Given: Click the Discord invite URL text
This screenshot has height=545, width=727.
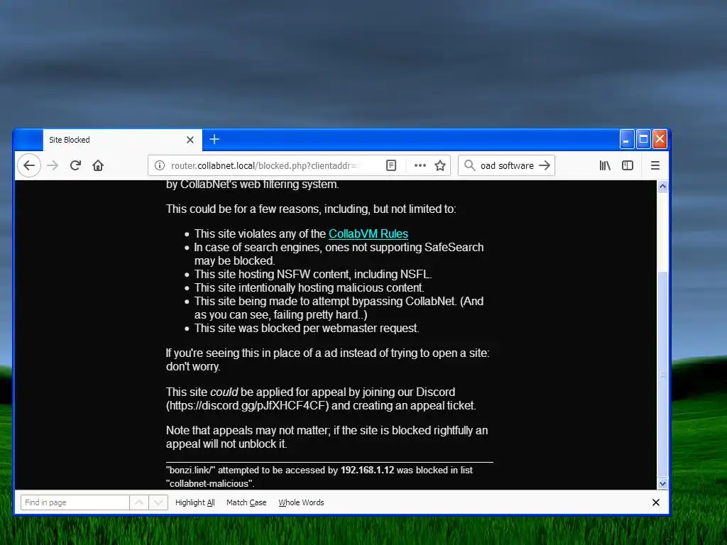Looking at the screenshot, I should click(248, 405).
